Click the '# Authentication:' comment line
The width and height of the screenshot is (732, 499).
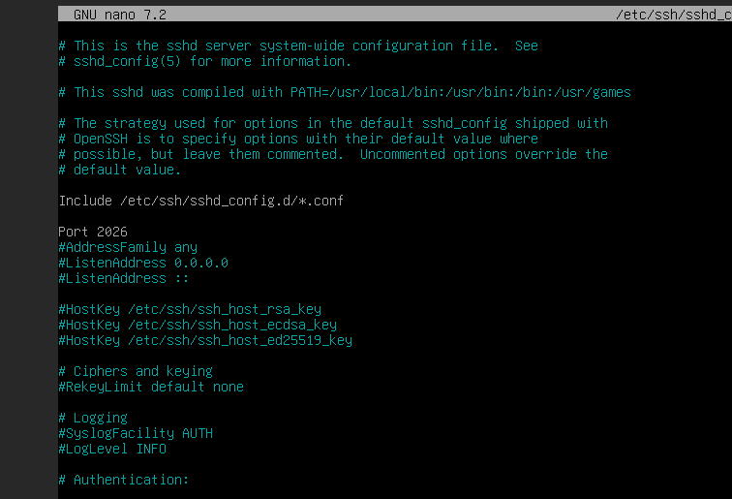(x=124, y=480)
